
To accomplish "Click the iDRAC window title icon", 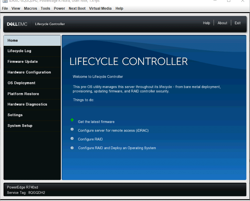I will pos(5,1).
